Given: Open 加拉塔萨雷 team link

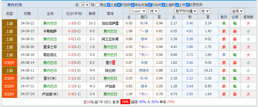Looking at the screenshot, I should point(110,23).
